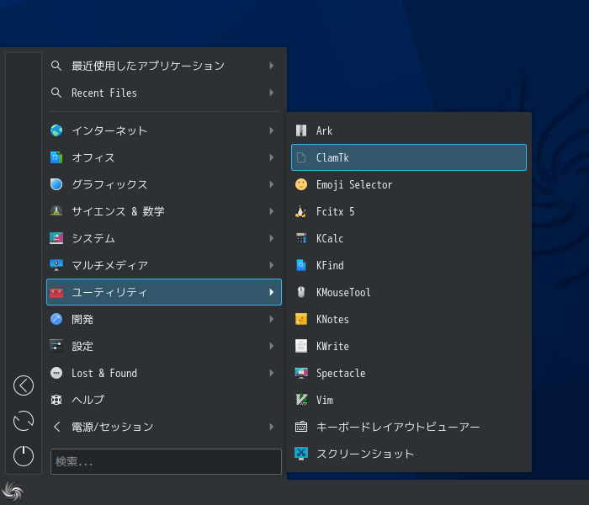Click the search icon beside Recent Files
589x505 pixels.
click(x=56, y=93)
